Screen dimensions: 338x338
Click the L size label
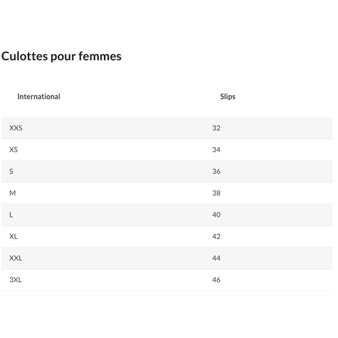click(x=11, y=215)
